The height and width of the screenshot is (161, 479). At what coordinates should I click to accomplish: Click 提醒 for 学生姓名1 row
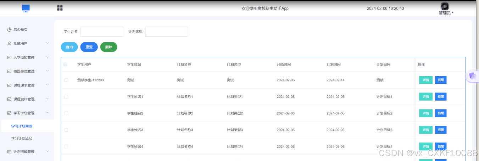coord(441,97)
